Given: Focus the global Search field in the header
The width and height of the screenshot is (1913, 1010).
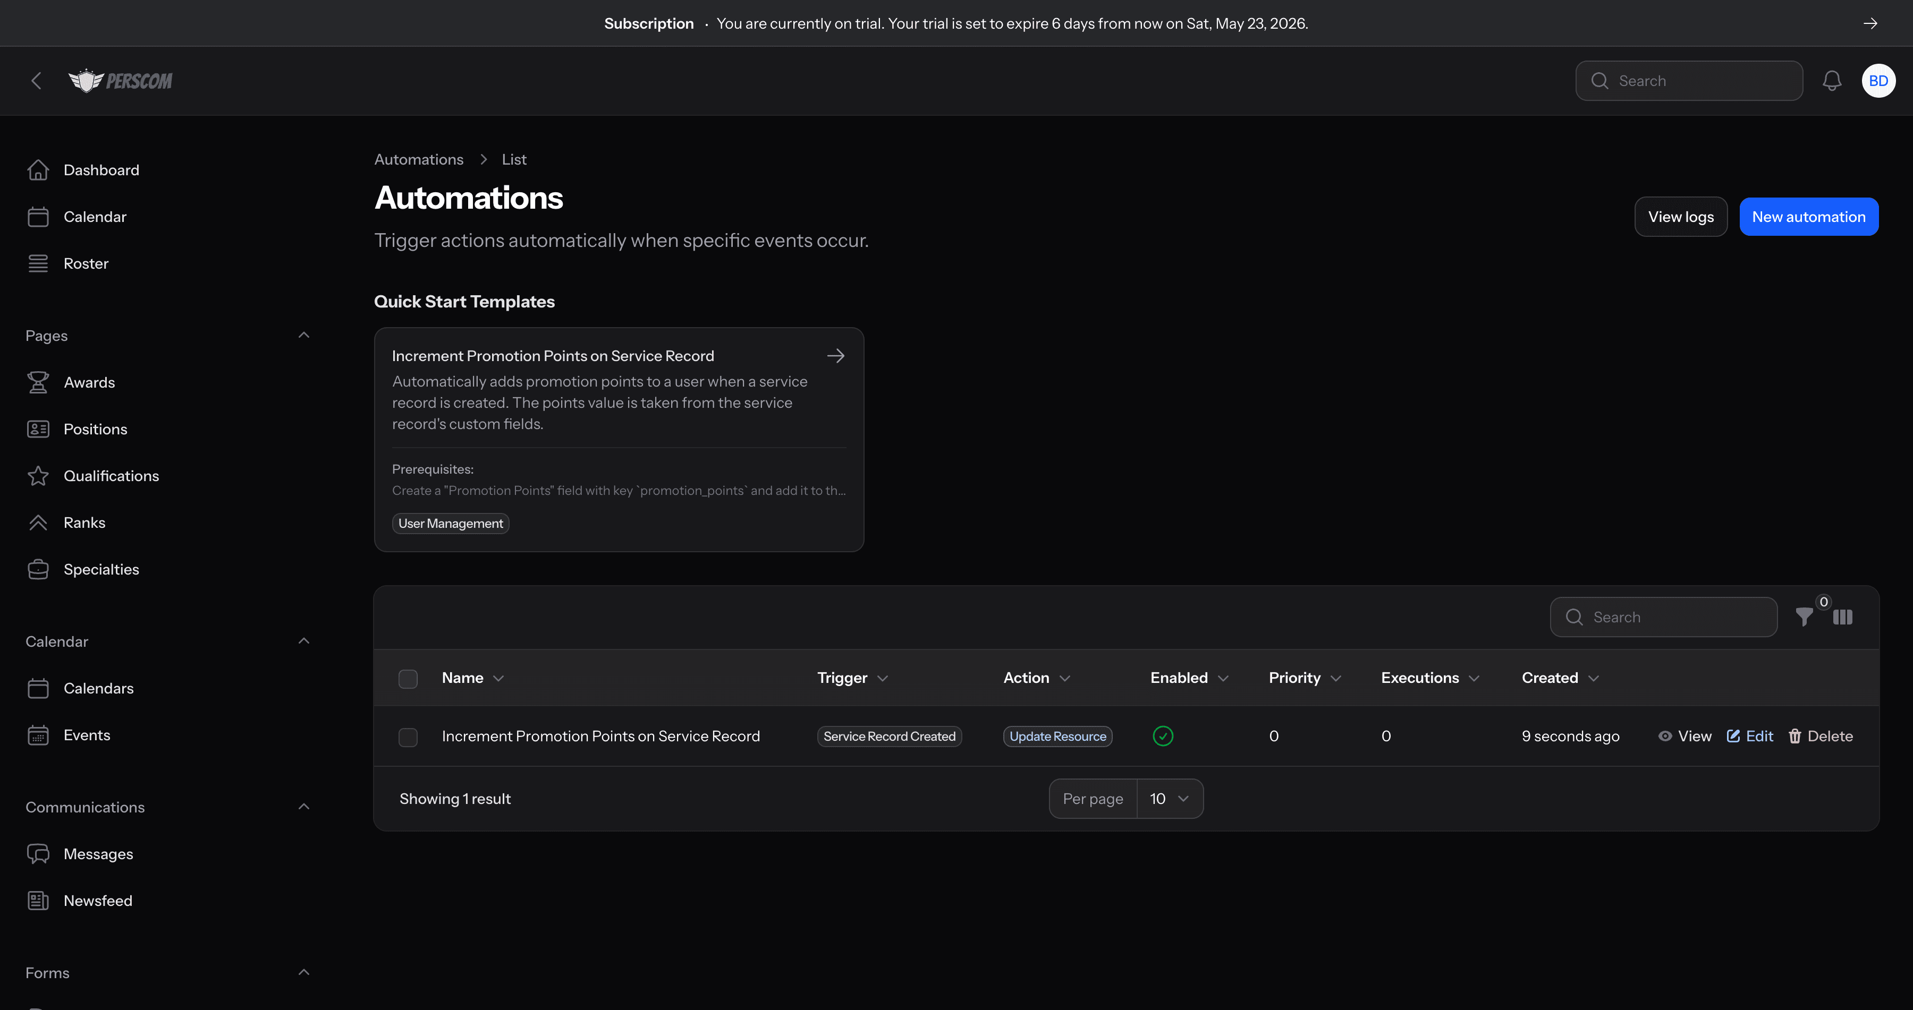Looking at the screenshot, I should click(x=1689, y=81).
